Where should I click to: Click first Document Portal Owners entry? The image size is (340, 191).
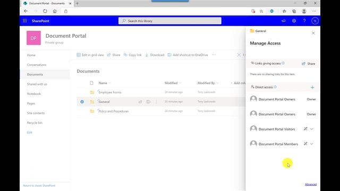click(x=277, y=99)
